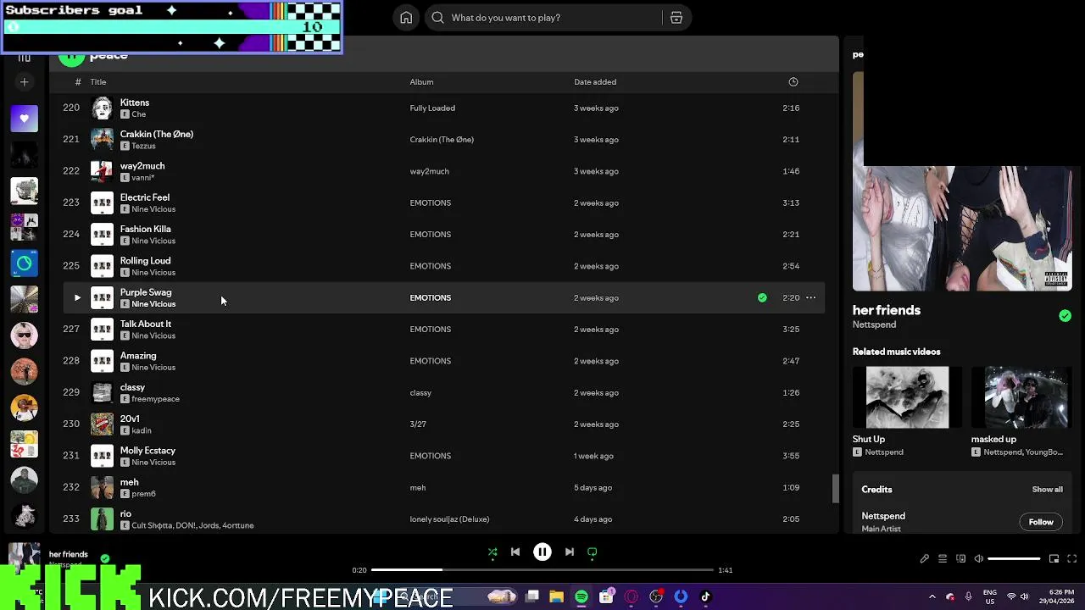Open the blue circle playlist cover in sidebar
Screen dimensions: 1085x610
(24, 263)
